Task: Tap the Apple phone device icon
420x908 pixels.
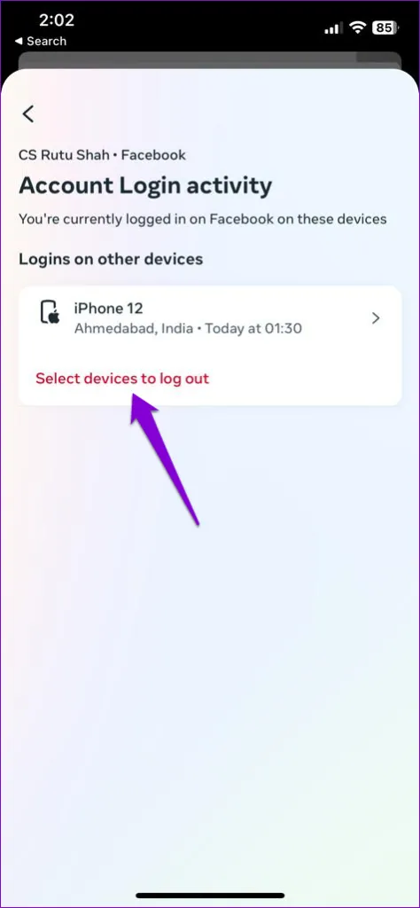Action: pyautogui.click(x=50, y=313)
